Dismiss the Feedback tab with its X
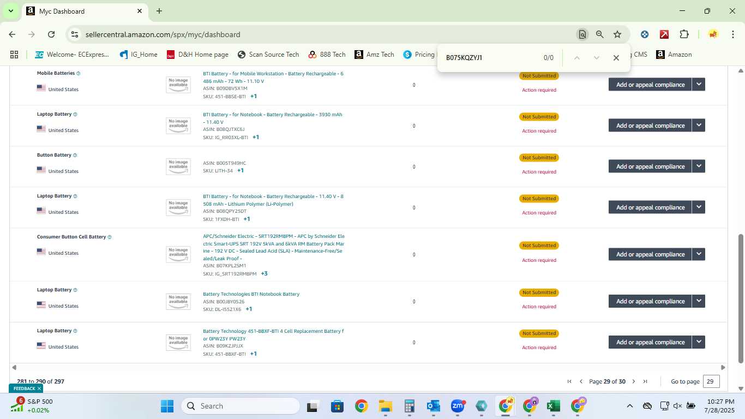The image size is (745, 419). 39,388
